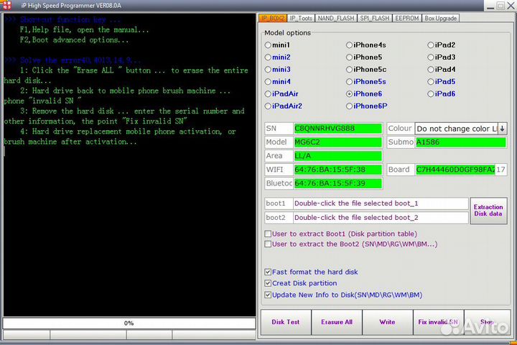Viewport: 517px width, 345px height.
Task: Click the Bluetooth address field
Action: click(x=337, y=183)
